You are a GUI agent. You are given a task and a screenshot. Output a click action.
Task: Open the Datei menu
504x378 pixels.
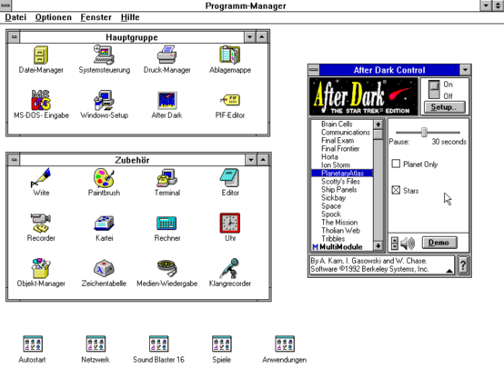tap(15, 17)
